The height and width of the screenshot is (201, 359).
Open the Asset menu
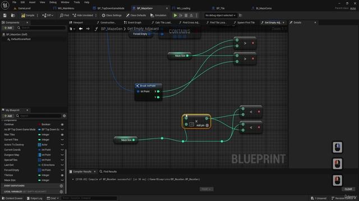click(x=32, y=2)
